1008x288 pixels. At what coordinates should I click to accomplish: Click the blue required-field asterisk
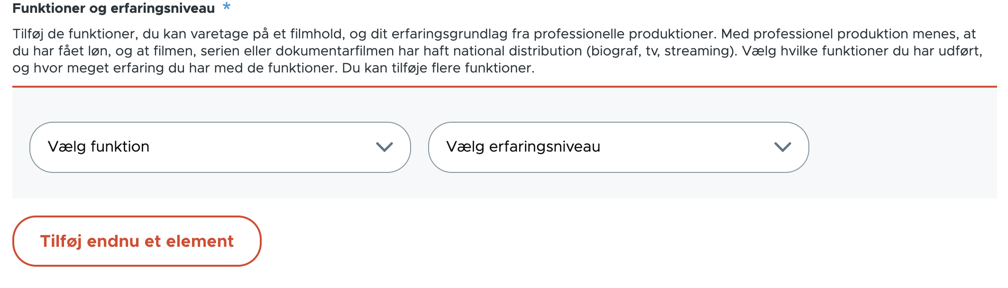pos(227,7)
